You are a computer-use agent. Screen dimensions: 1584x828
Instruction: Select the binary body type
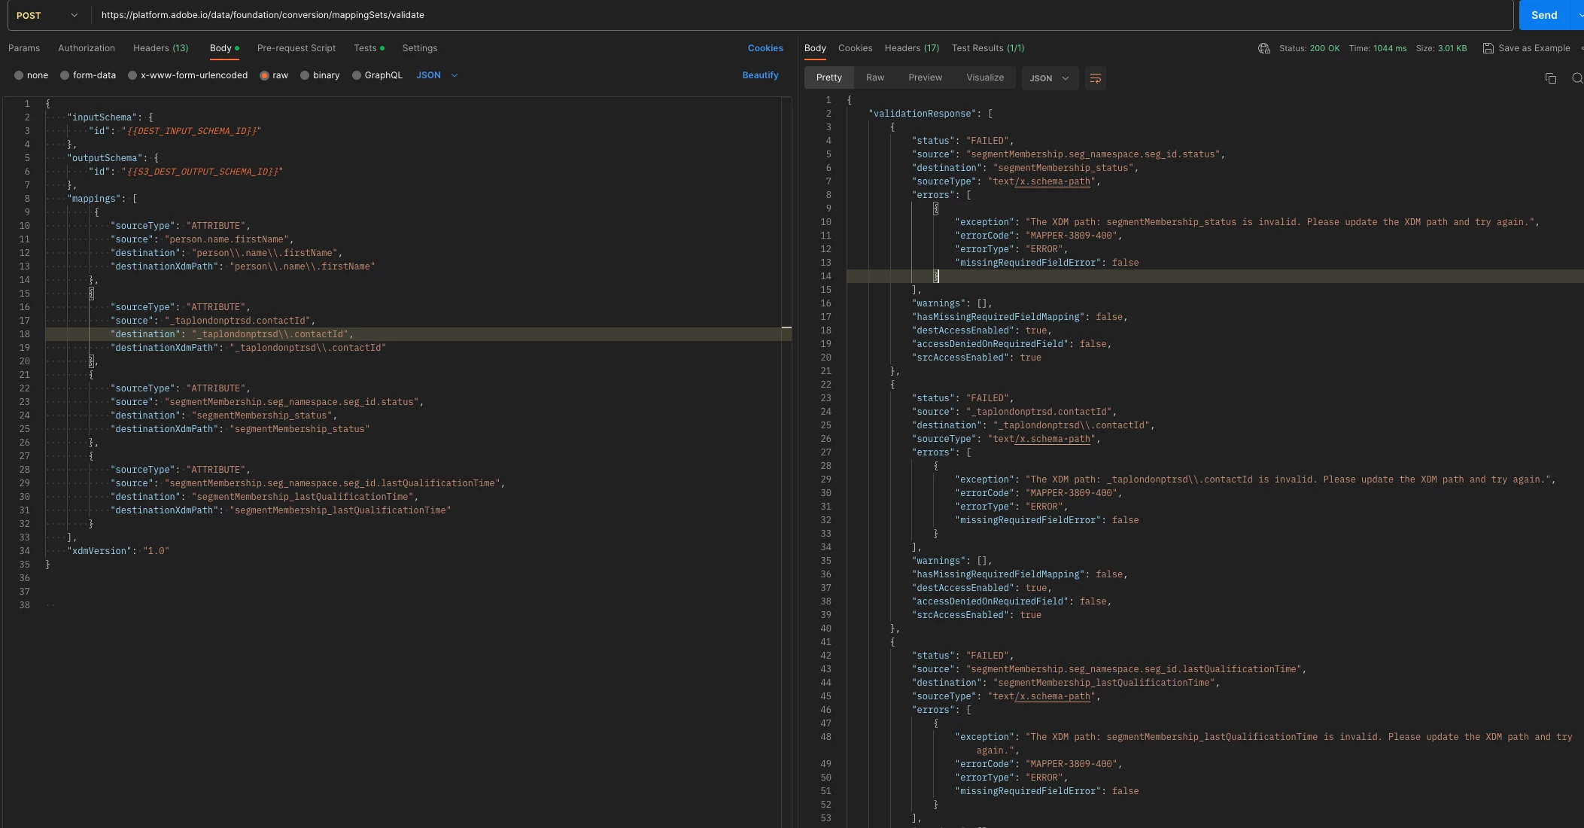305,75
